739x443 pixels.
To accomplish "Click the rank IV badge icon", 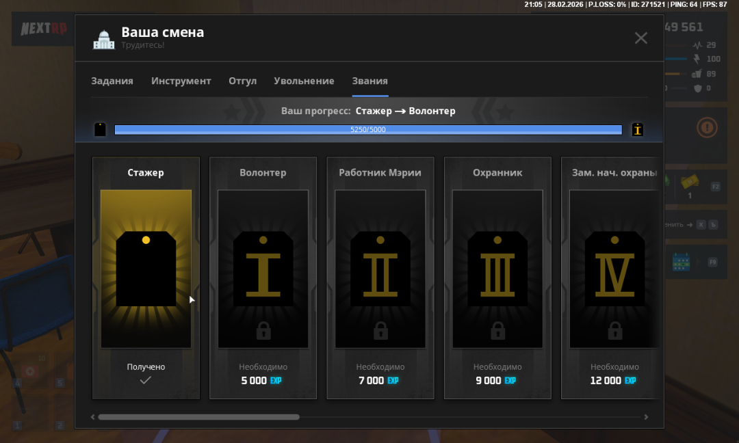I will (614, 269).
